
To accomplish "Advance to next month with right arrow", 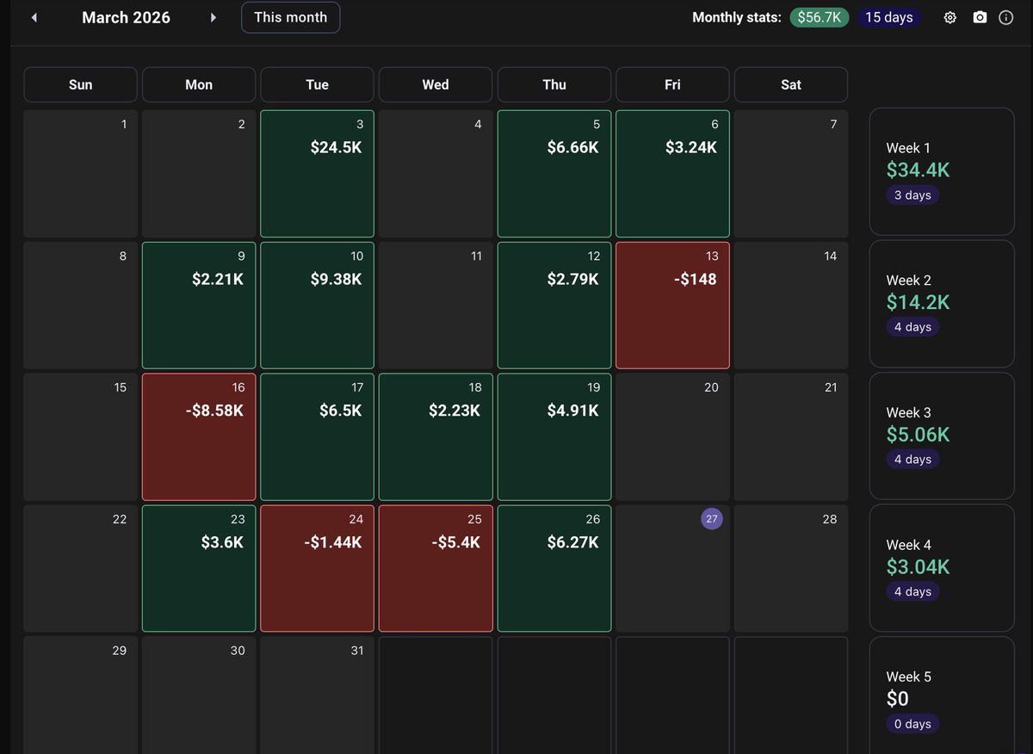I will tap(213, 17).
